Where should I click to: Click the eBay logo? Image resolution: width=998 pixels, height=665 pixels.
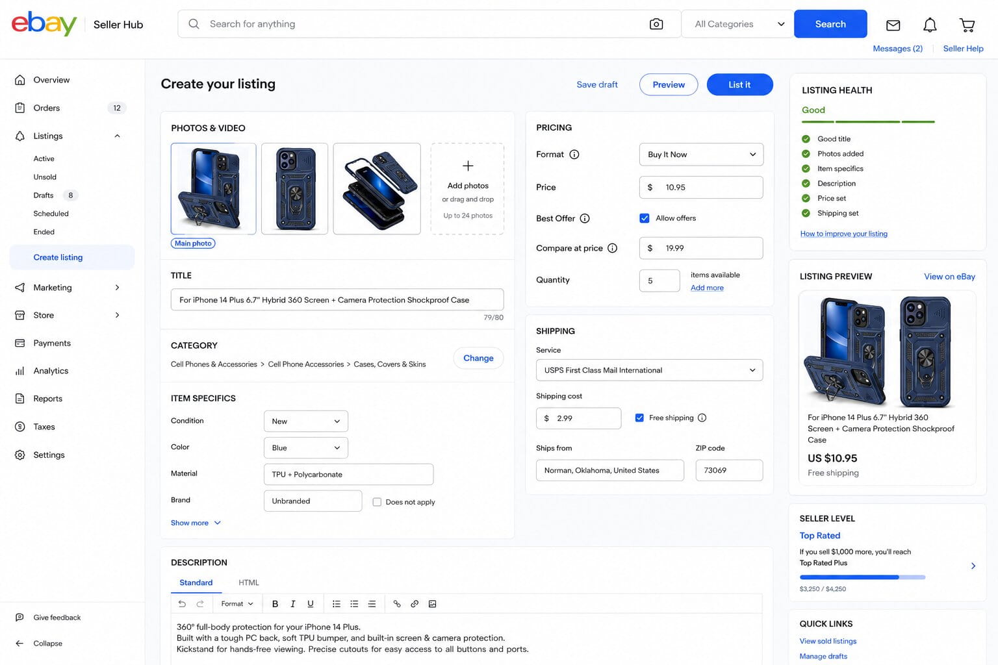[44, 24]
